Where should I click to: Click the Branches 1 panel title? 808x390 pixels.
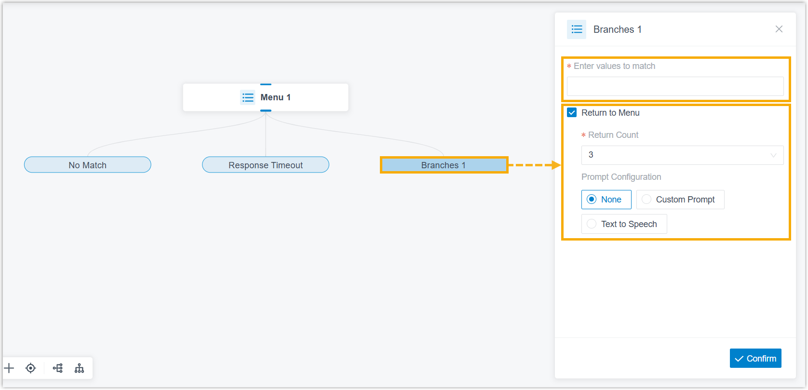pos(617,29)
